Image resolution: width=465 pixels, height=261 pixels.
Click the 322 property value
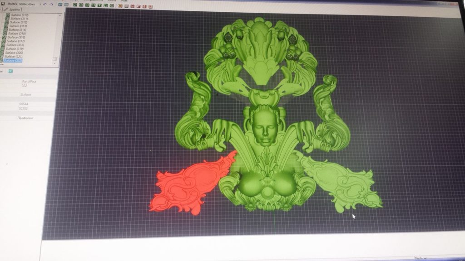pos(25,86)
